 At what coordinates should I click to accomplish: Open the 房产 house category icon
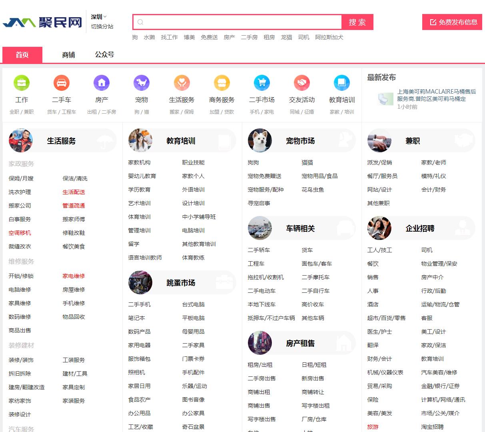[102, 83]
